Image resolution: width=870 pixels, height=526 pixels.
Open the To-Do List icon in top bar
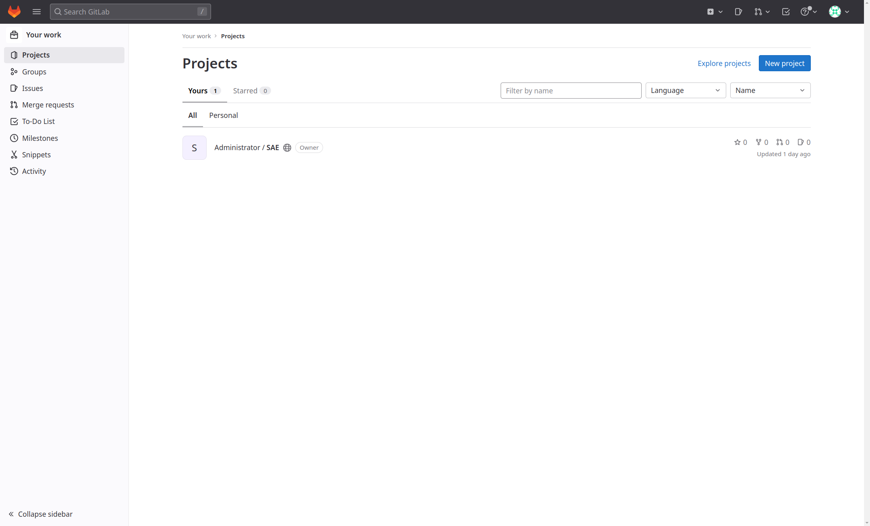[x=786, y=12]
